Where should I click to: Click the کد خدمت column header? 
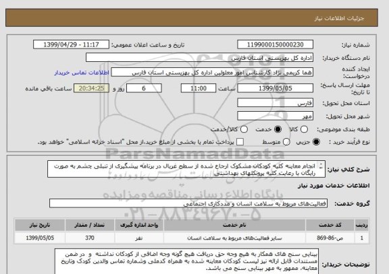(330, 225)
